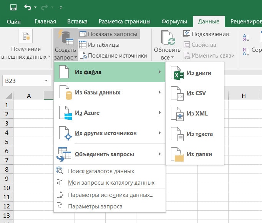Image resolution: width=262 pixels, height=223 pixels.
Task: Click the Undo arrow icon
Action: coord(28,7)
